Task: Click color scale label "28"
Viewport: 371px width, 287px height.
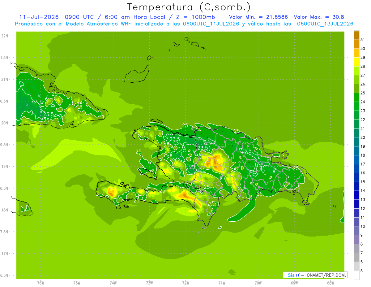Action: pos(363,66)
